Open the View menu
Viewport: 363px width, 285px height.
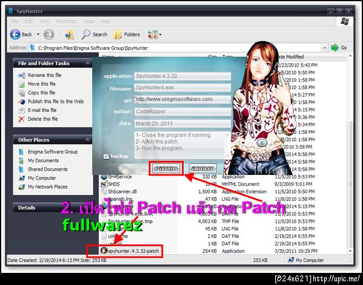pos(44,22)
